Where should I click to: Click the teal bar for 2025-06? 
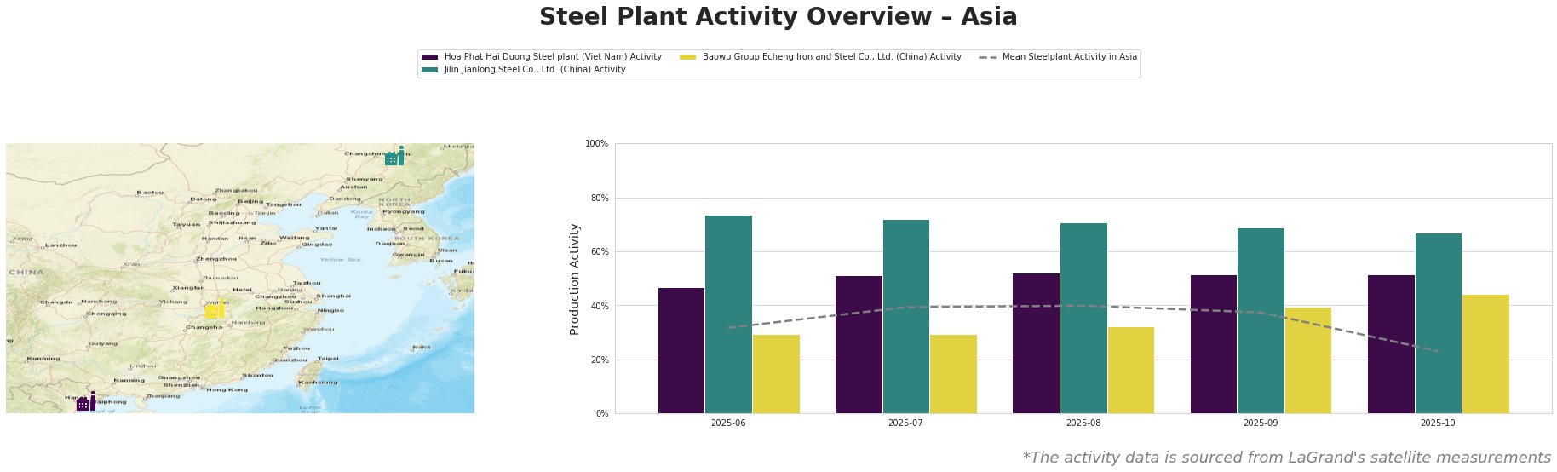(729, 314)
